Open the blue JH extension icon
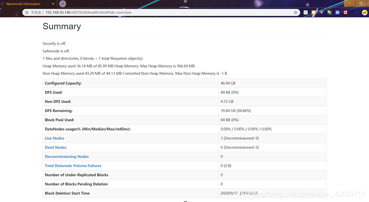The height and width of the screenshot is (202, 369). (x=338, y=12)
